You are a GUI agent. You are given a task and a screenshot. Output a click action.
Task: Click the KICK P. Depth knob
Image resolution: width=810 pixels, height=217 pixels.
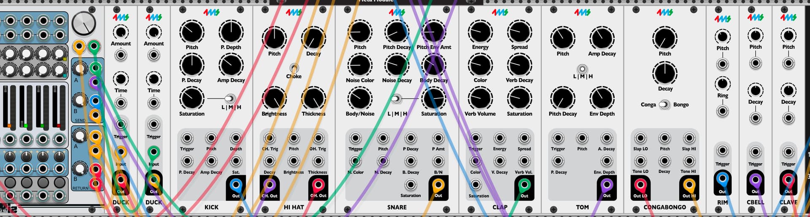[x=231, y=32]
